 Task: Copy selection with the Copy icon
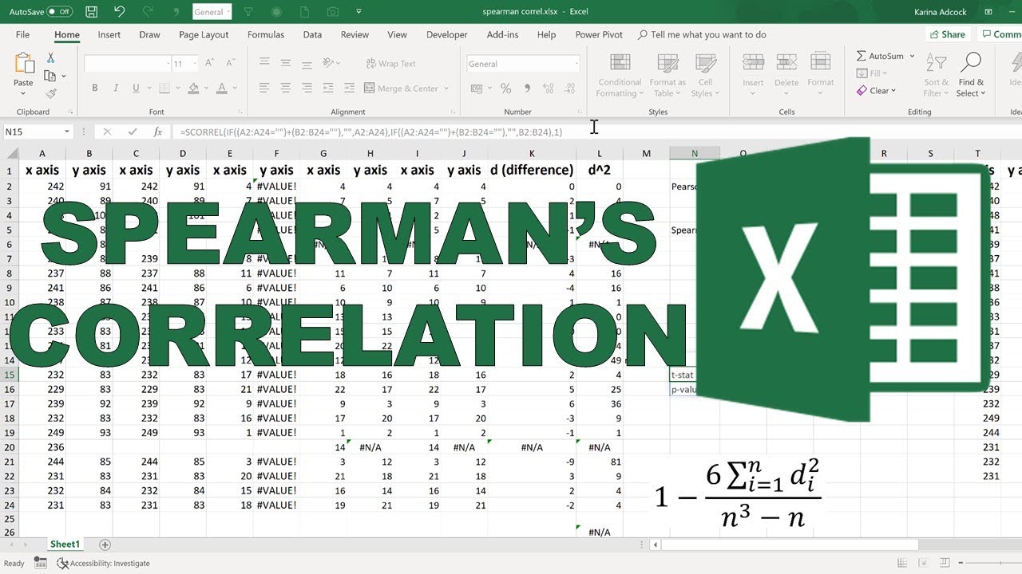click(50, 76)
